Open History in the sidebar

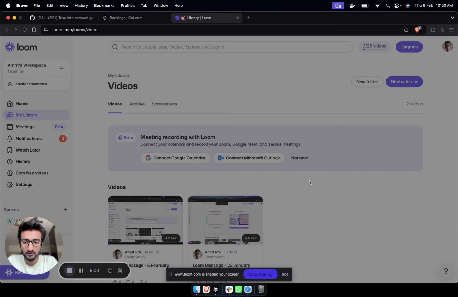pos(23,162)
